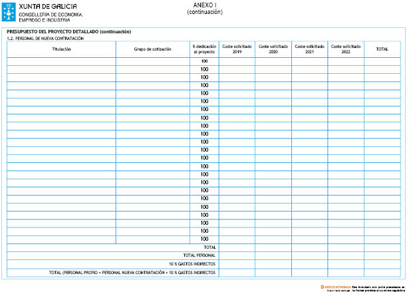Click the Grupo de cotización column header
The height and width of the screenshot is (292, 409).
[x=152, y=49]
